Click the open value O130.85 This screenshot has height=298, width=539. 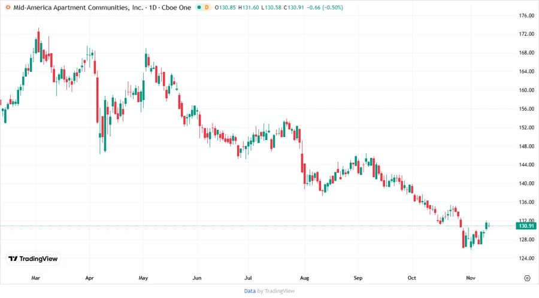[x=225, y=7]
